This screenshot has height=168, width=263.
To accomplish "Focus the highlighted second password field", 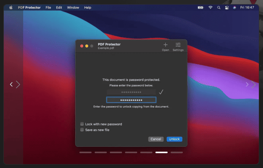I will pos(131,100).
